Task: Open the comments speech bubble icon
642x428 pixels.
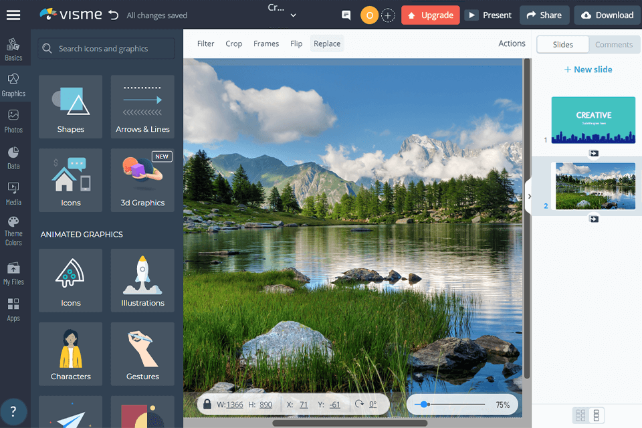Action: click(x=346, y=15)
